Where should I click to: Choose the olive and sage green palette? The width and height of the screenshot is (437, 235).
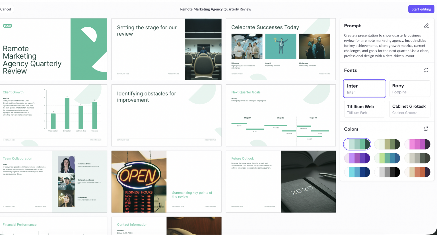point(387,144)
